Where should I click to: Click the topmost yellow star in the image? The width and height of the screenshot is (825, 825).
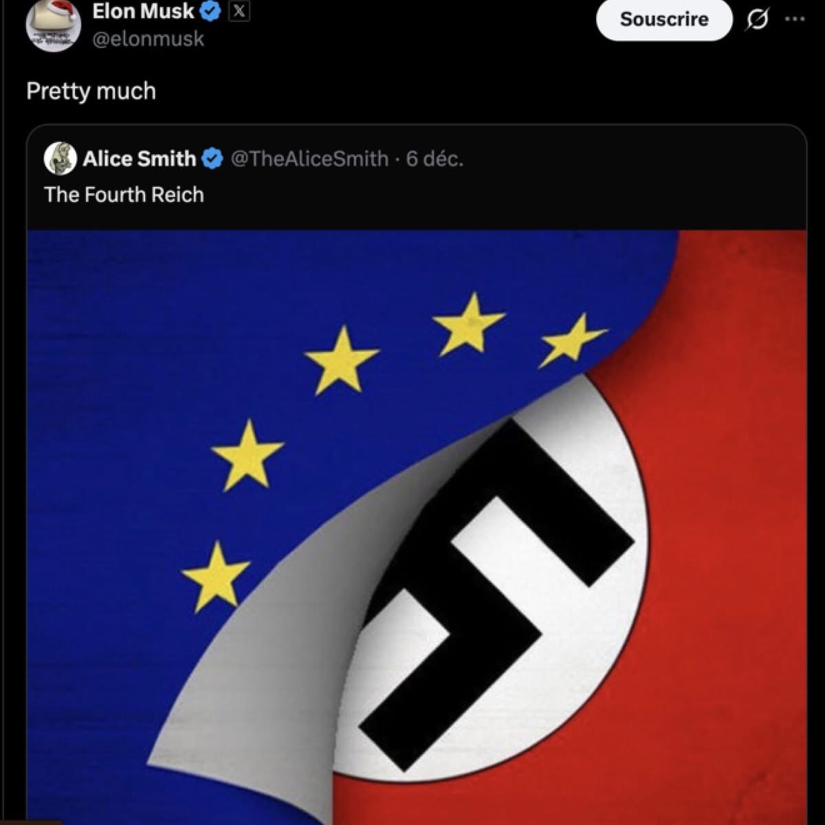click(471, 322)
